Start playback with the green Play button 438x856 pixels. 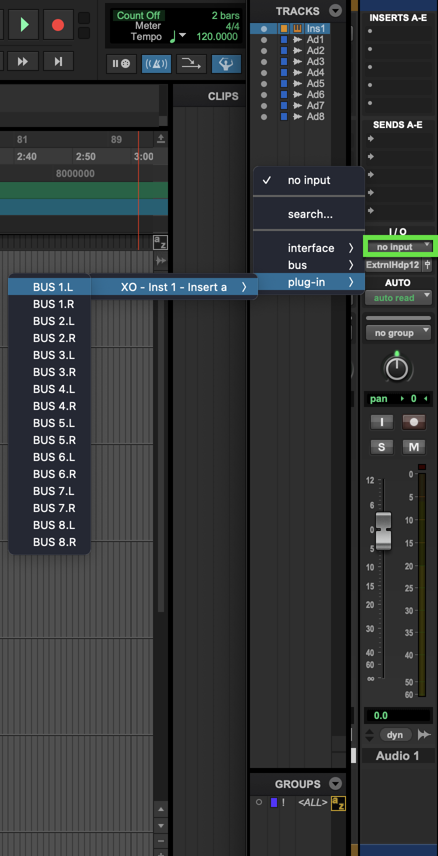[23, 24]
